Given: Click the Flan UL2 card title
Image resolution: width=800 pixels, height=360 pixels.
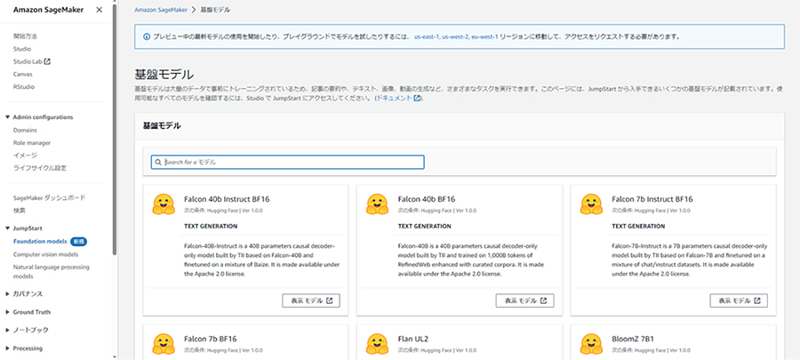Looking at the screenshot, I should click(x=415, y=339).
